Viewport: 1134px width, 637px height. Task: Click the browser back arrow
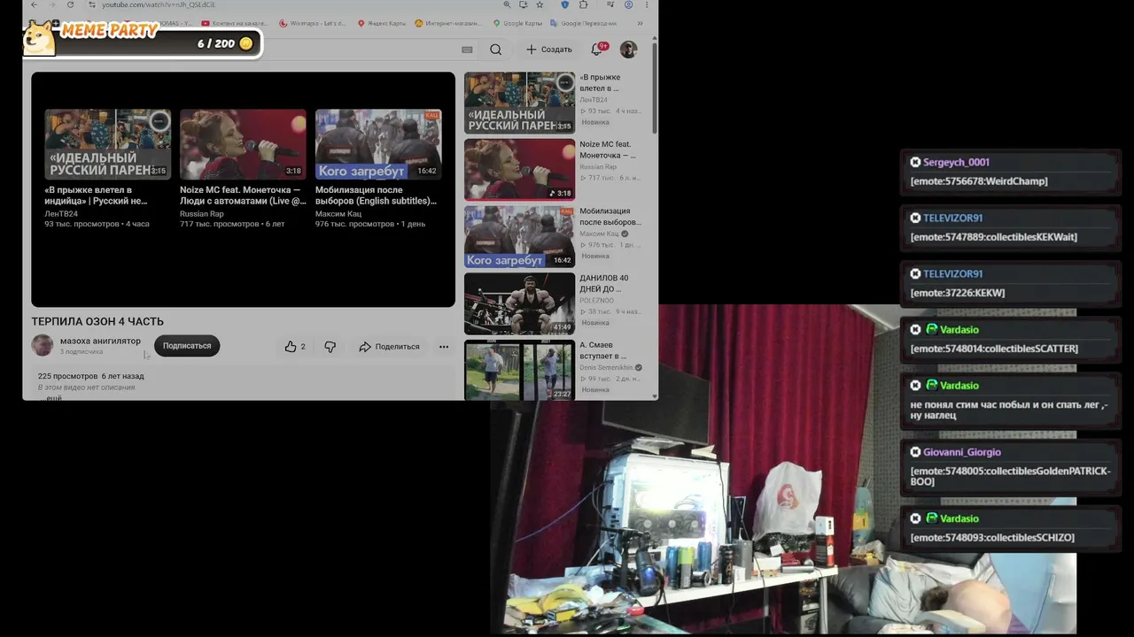(x=34, y=5)
